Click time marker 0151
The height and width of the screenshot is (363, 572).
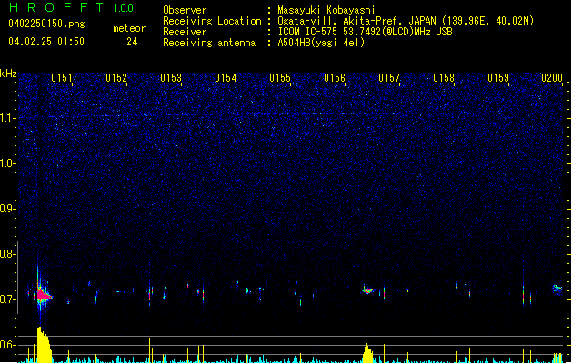tap(62, 78)
